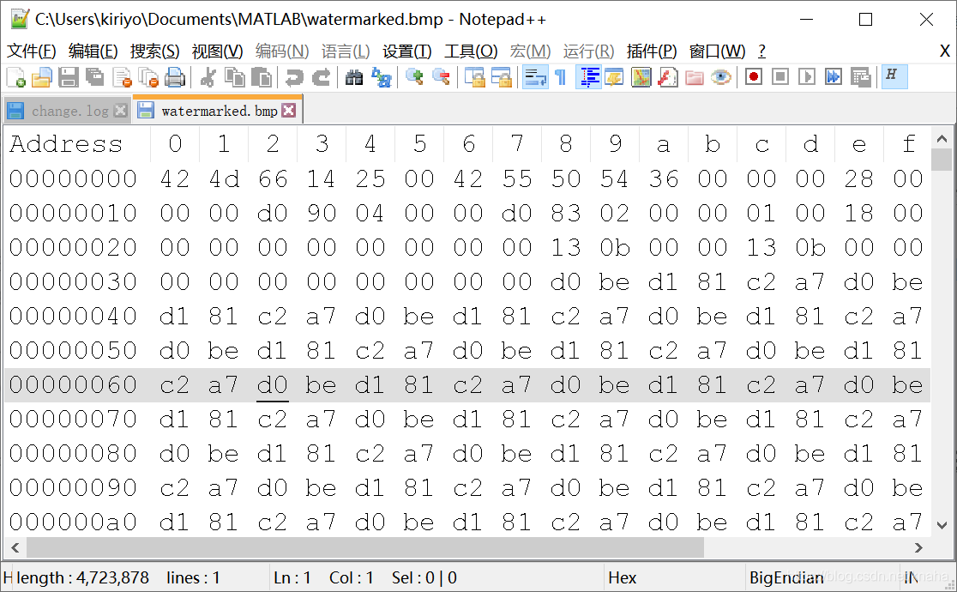Open the 工具(O) menu
Viewport: 957px width, 592px height.
point(471,51)
